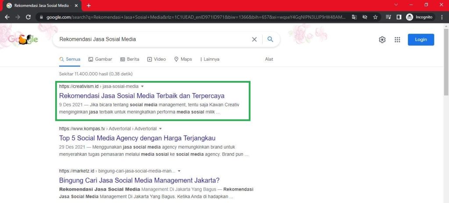Expand options arrow next to creativism.id URL
This screenshot has width=449, height=203.
coord(143,86)
